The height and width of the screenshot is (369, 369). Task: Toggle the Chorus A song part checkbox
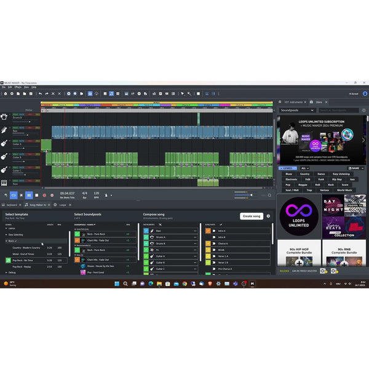pos(208,244)
